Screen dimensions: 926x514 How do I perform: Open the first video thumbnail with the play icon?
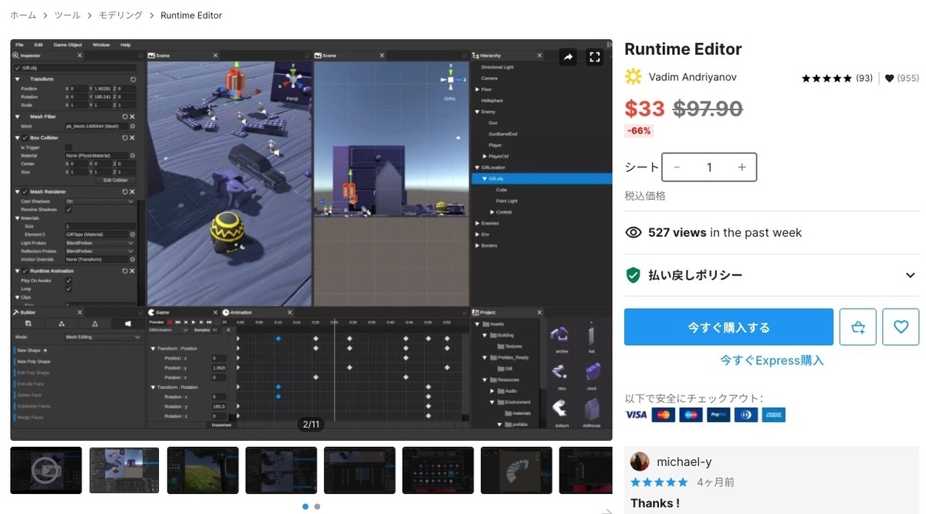pyautogui.click(x=46, y=470)
